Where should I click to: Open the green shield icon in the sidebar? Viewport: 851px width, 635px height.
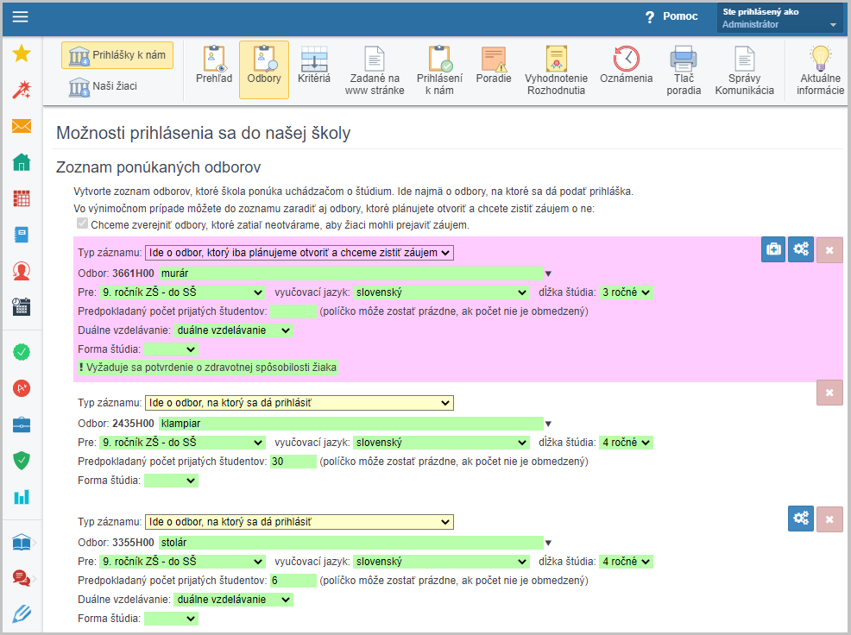tap(22, 460)
